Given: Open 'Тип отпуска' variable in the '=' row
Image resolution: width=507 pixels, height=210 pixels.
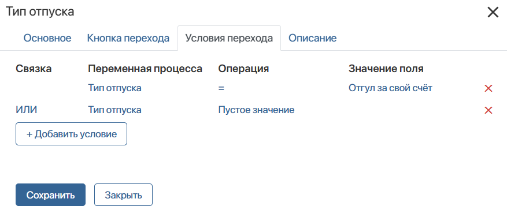Looking at the screenshot, I should pos(115,88).
